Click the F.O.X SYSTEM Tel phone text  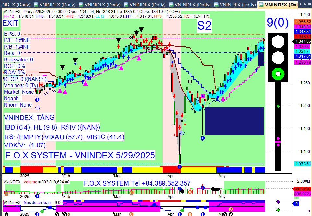click(x=137, y=183)
